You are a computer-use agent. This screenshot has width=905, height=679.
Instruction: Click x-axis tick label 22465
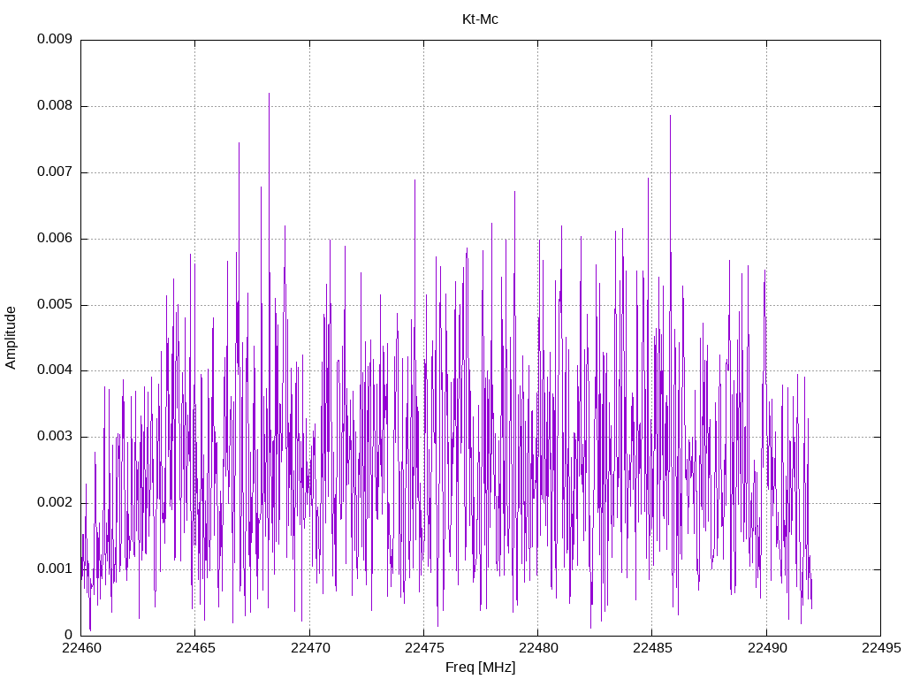tap(195, 648)
